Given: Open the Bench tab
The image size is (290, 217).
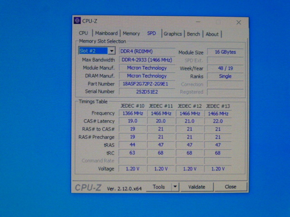Looking at the screenshot, I should point(193,34).
